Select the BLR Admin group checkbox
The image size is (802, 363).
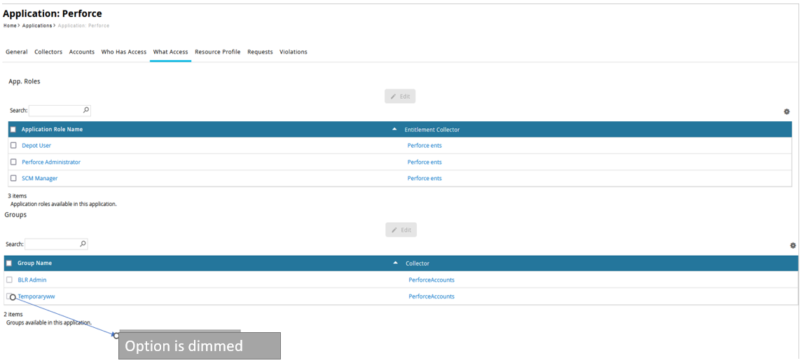click(x=10, y=280)
